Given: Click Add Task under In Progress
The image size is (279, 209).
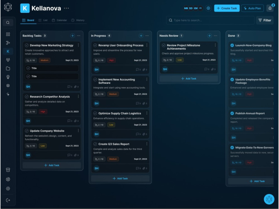Looking at the screenshot, I should pyautogui.click(x=120, y=178).
